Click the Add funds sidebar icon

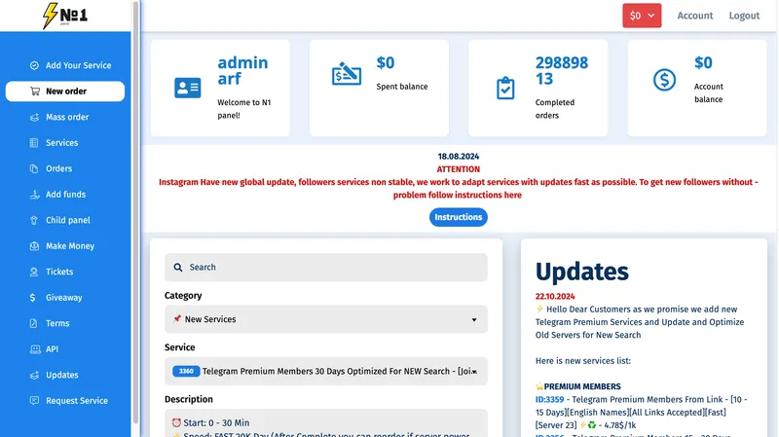(35, 195)
